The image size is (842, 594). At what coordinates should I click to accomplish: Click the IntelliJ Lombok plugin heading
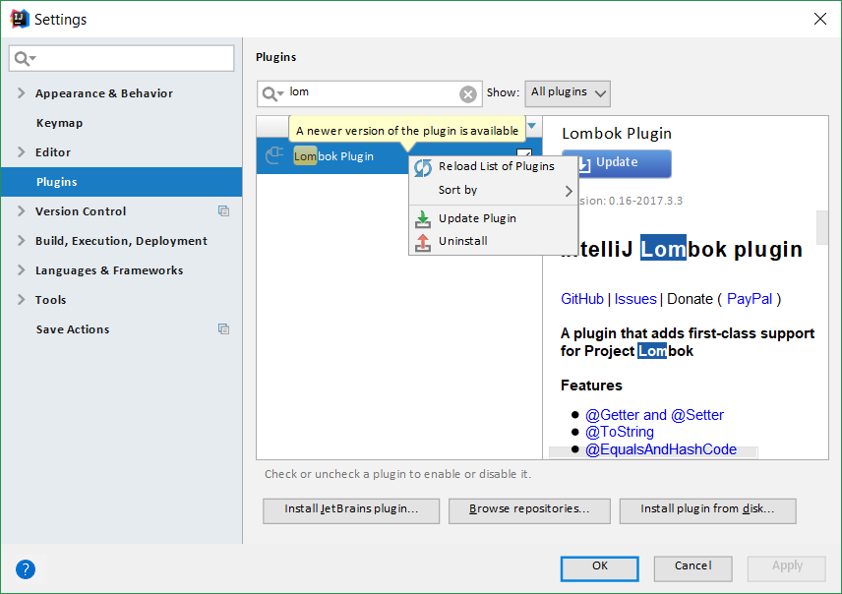pyautogui.click(x=682, y=249)
